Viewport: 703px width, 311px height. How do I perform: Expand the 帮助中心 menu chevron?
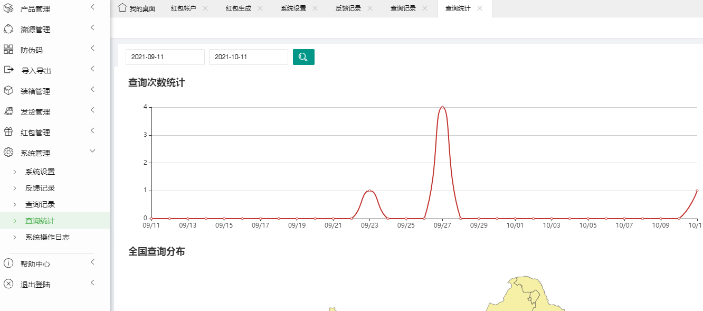92,262
